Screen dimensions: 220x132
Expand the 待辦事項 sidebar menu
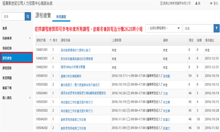pos(16,38)
